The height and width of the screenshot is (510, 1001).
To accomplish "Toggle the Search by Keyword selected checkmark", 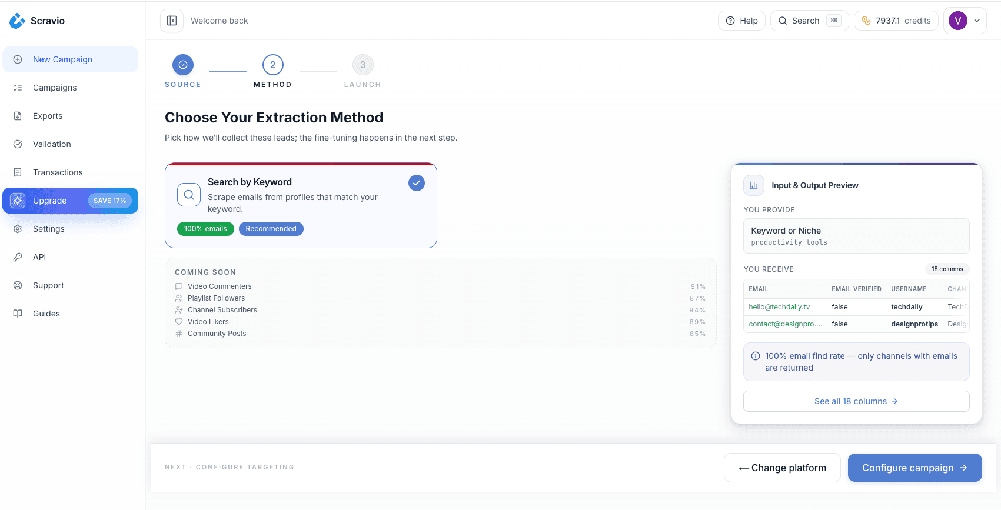I will (417, 183).
